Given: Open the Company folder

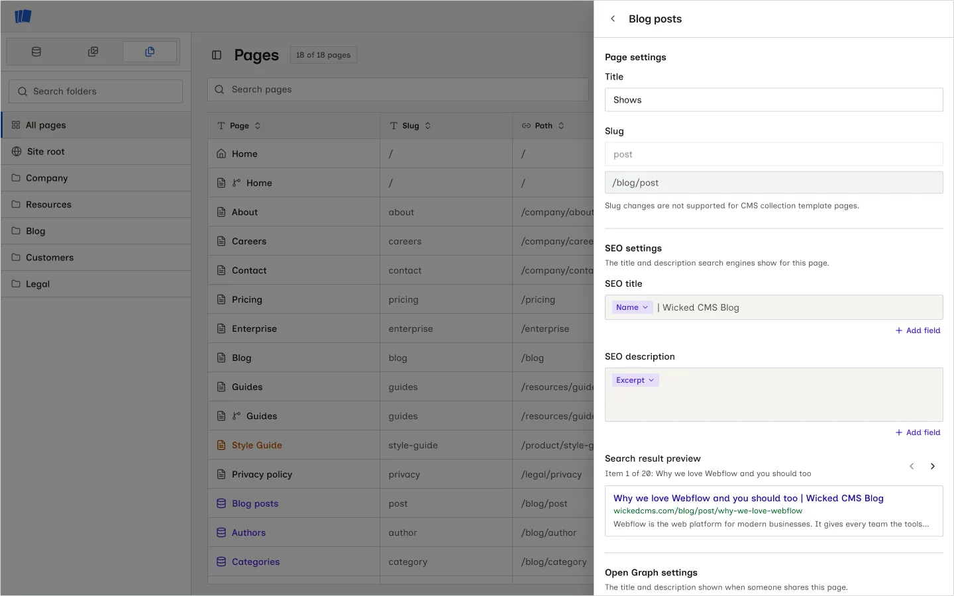Looking at the screenshot, I should tap(96, 178).
